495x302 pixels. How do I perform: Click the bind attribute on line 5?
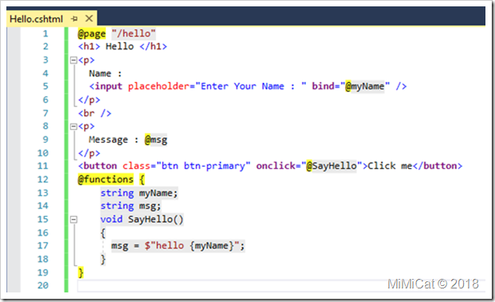(x=323, y=86)
